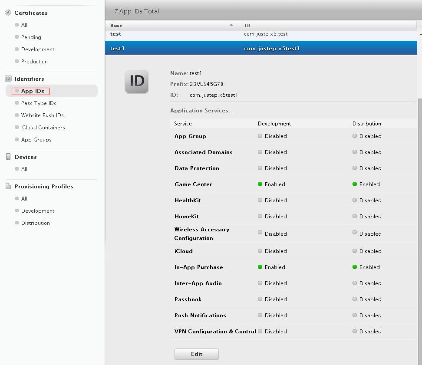Viewport: 422px width, 365px height.
Task: Click the Name column sort arrow
Action: tap(231, 25)
